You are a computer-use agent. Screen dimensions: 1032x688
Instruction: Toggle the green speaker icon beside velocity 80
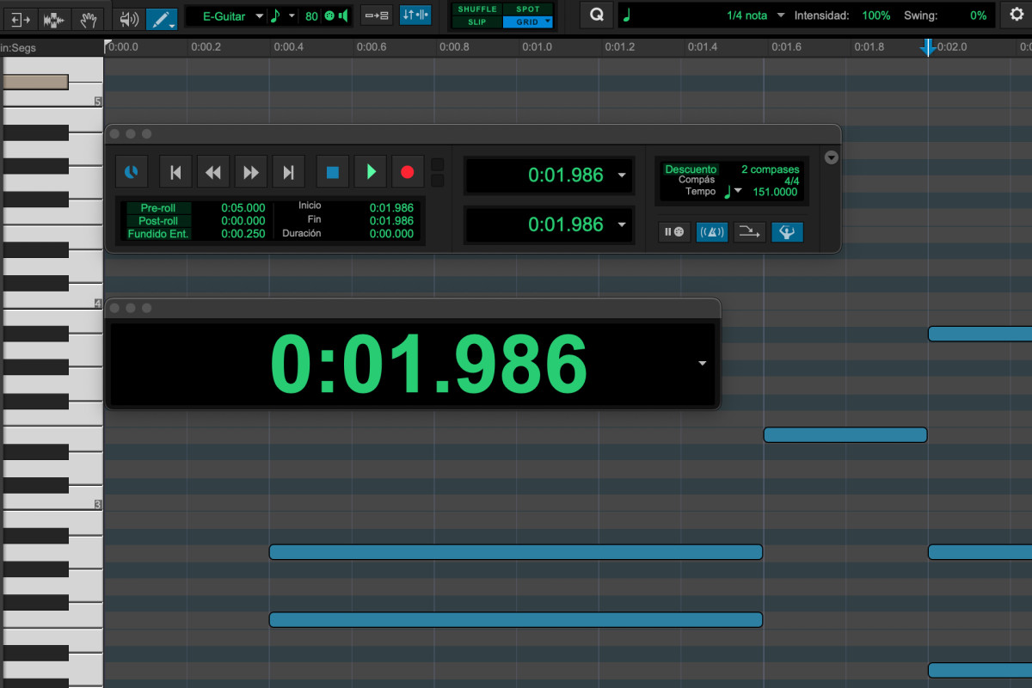343,15
